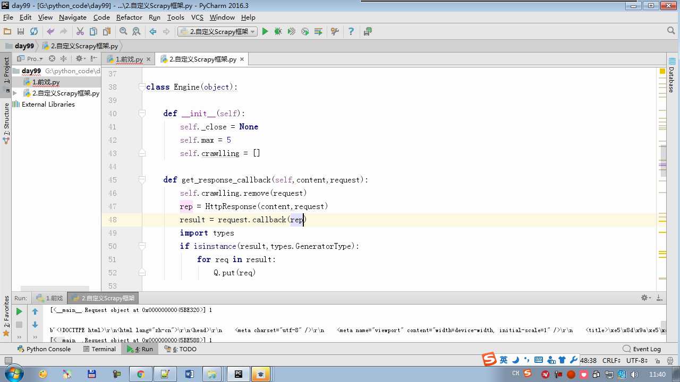This screenshot has height=382, width=680.
Task: Collapse the __init__ method fold marker
Action: point(142,114)
